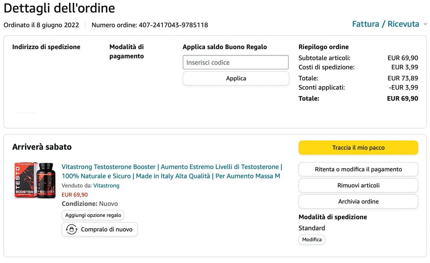This screenshot has width=430, height=263.
Task: Click the red item price below seller
Action: coord(75,195)
